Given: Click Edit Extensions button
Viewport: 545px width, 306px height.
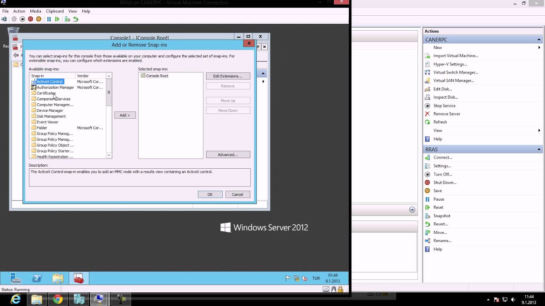Looking at the screenshot, I should (x=228, y=76).
